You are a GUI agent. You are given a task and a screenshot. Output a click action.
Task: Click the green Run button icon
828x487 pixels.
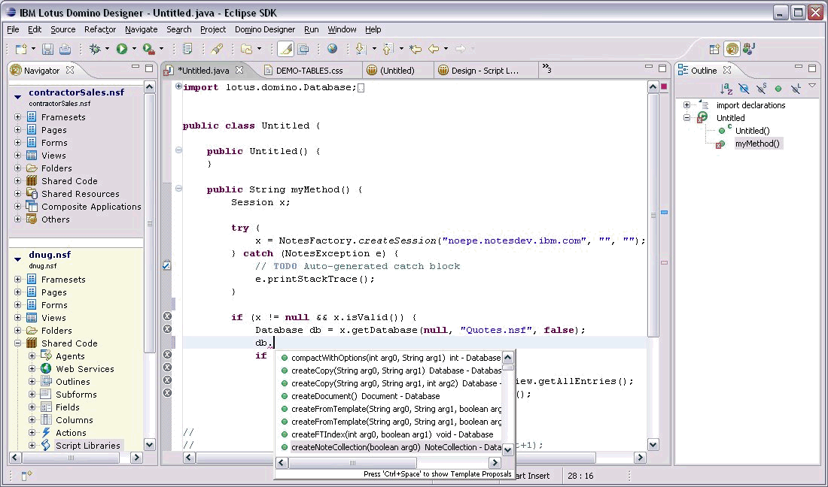click(x=122, y=49)
